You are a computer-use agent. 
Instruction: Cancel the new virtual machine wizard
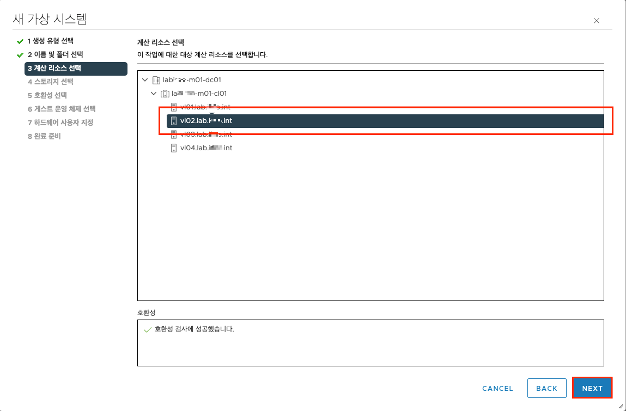(497, 388)
